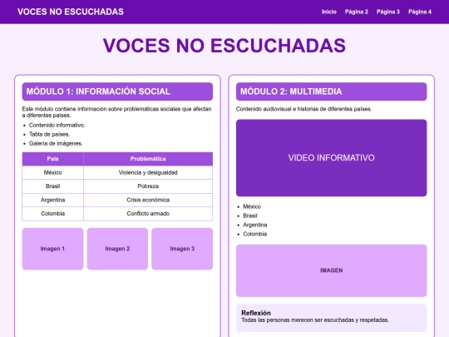This screenshot has height=337, width=449.
Task: Click the Reflexión heading
Action: 256,313
